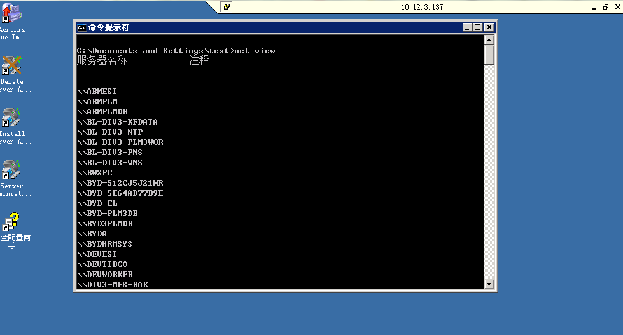This screenshot has width=623, height=335.
Task: Click the net view command line
Action: (x=176, y=51)
